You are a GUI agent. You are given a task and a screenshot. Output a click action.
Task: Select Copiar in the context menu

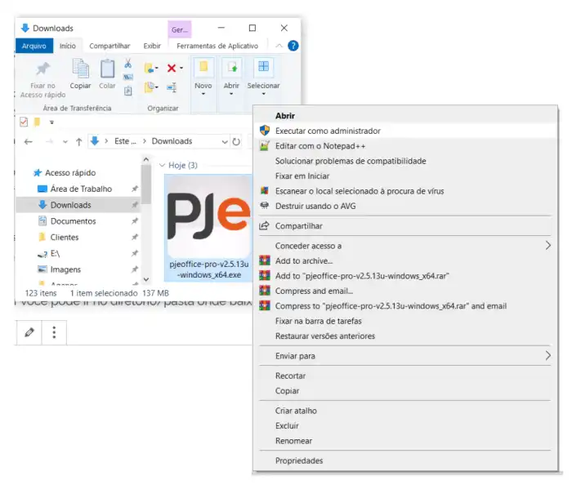(405, 390)
